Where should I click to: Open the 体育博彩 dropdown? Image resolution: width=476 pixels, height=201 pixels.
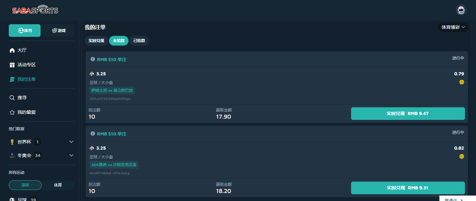coord(453,27)
